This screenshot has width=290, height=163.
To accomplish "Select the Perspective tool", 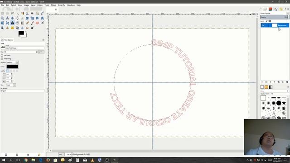I will [x=42, y=18].
